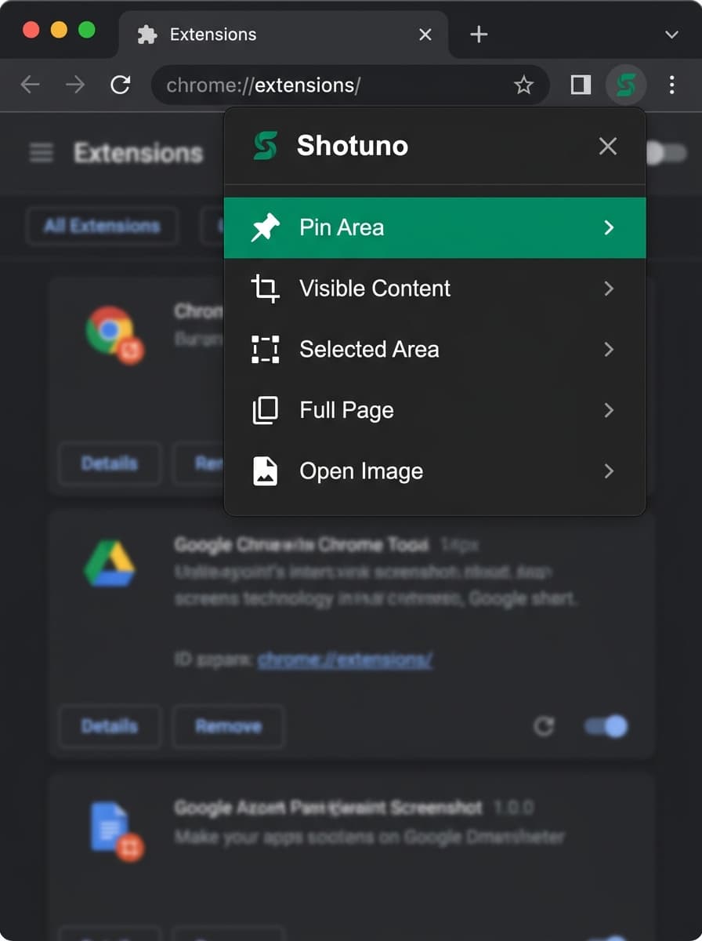Toggle Developer mode switch
702x941 pixels.
click(667, 153)
